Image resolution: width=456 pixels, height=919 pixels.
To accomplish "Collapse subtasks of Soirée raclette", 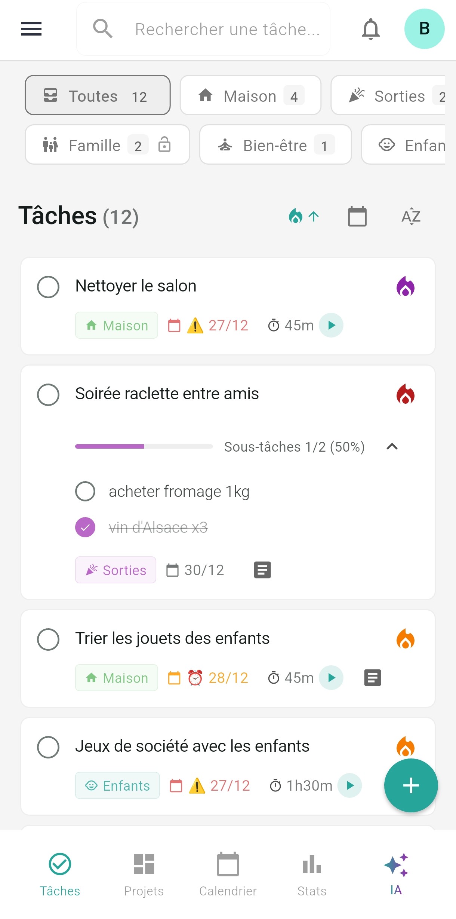I will coord(392,446).
